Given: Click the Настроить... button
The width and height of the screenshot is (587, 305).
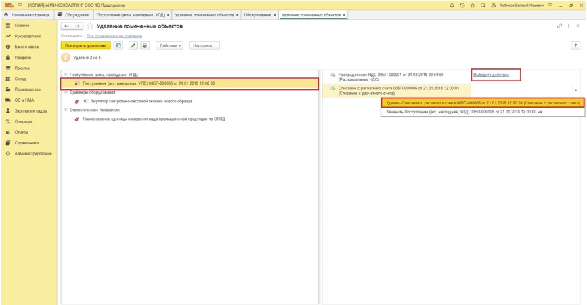Looking at the screenshot, I should click(204, 45).
